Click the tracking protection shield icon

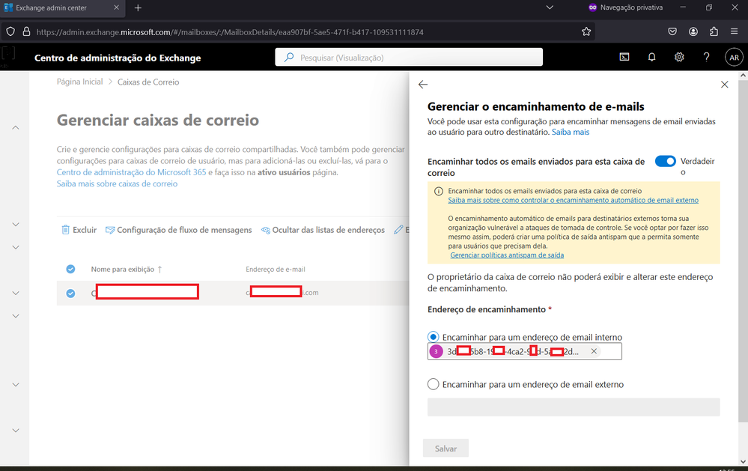[x=10, y=32]
